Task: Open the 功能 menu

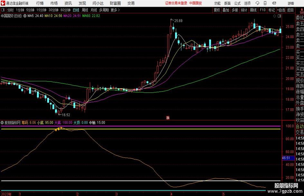Action: point(217,3)
